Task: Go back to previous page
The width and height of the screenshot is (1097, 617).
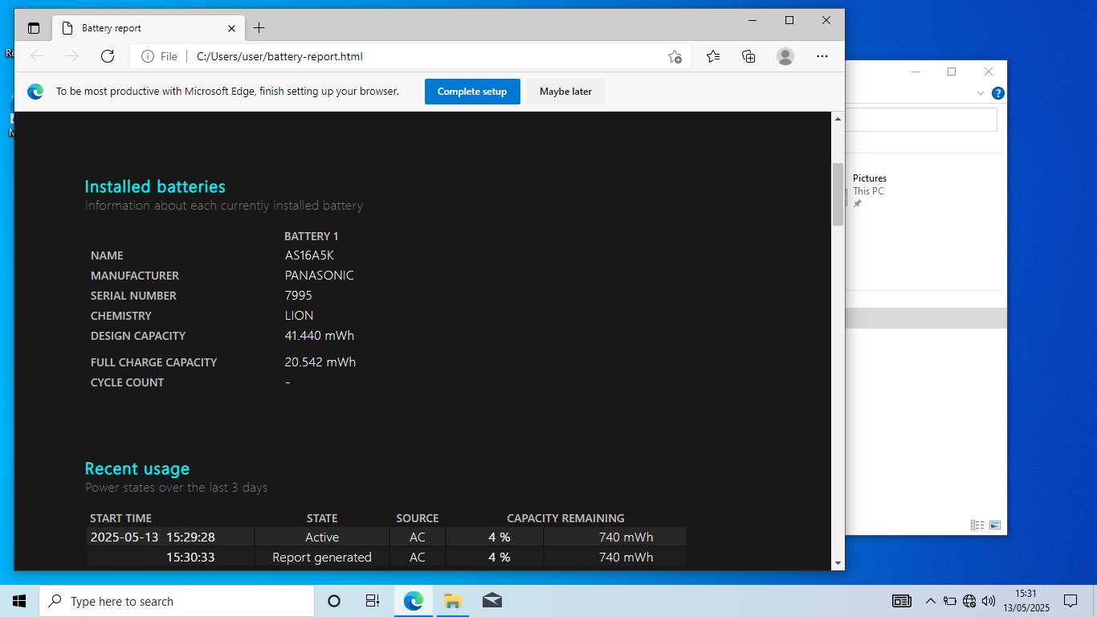Action: coord(37,56)
